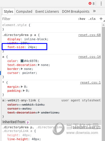Open reset.css:1 source link

coord(90,82)
